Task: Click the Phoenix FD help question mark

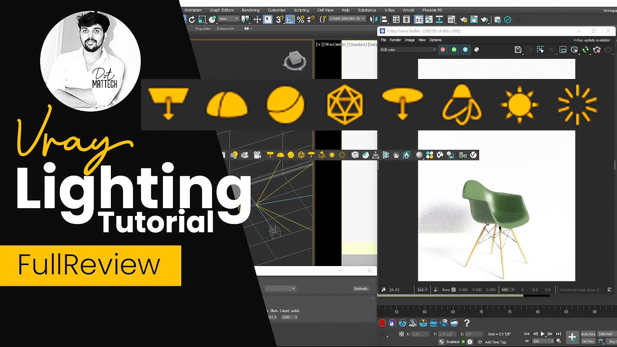Action: pyautogui.click(x=467, y=323)
